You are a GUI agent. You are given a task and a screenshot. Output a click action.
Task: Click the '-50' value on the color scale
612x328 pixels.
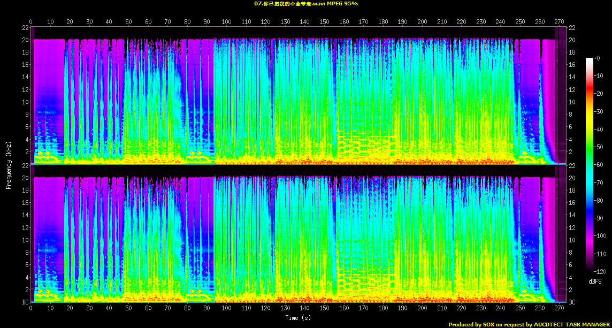coord(598,147)
